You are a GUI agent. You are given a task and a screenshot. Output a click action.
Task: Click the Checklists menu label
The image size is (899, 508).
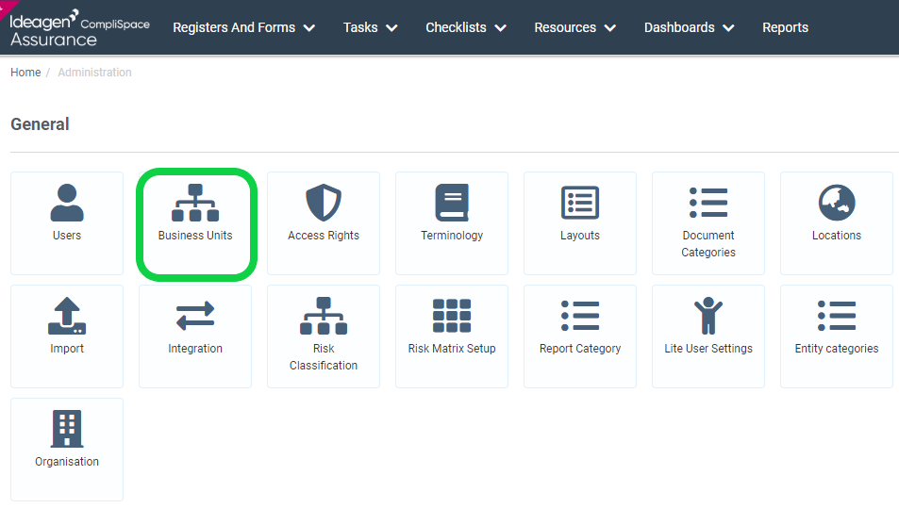click(x=456, y=27)
